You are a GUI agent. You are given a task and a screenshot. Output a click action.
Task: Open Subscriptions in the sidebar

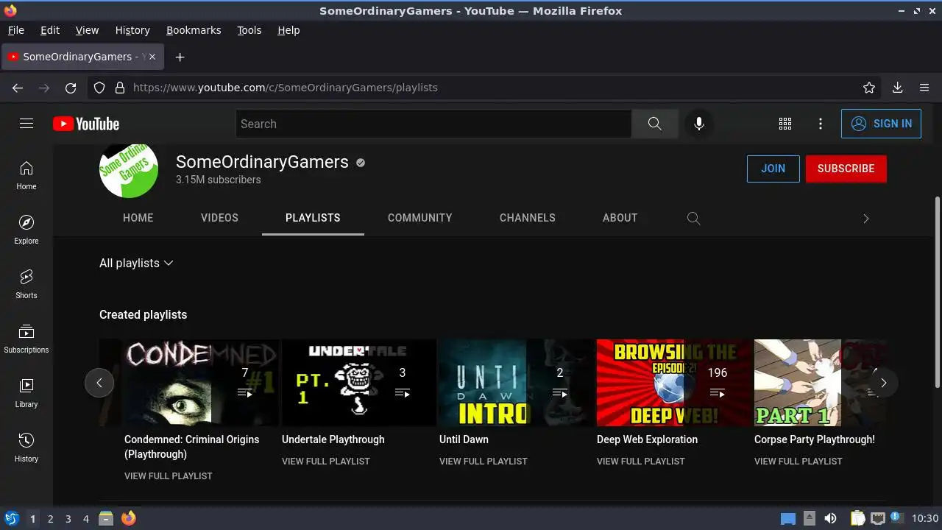pyautogui.click(x=26, y=339)
